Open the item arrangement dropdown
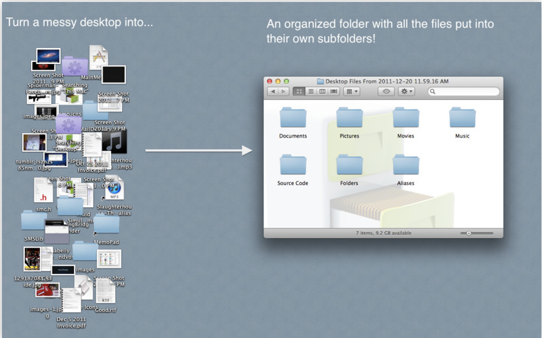Image resolution: width=542 pixels, height=338 pixels. (352, 91)
